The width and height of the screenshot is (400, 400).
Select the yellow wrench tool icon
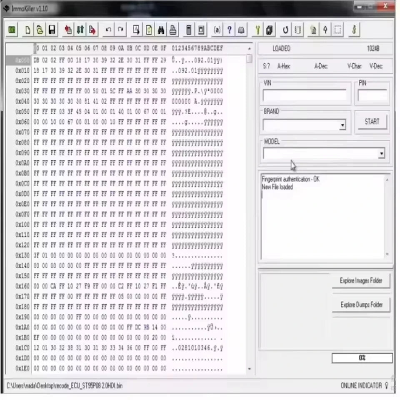257,30
